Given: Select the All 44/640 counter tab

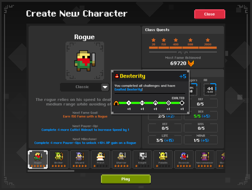Looking at the screenshot, I should click(x=209, y=89).
